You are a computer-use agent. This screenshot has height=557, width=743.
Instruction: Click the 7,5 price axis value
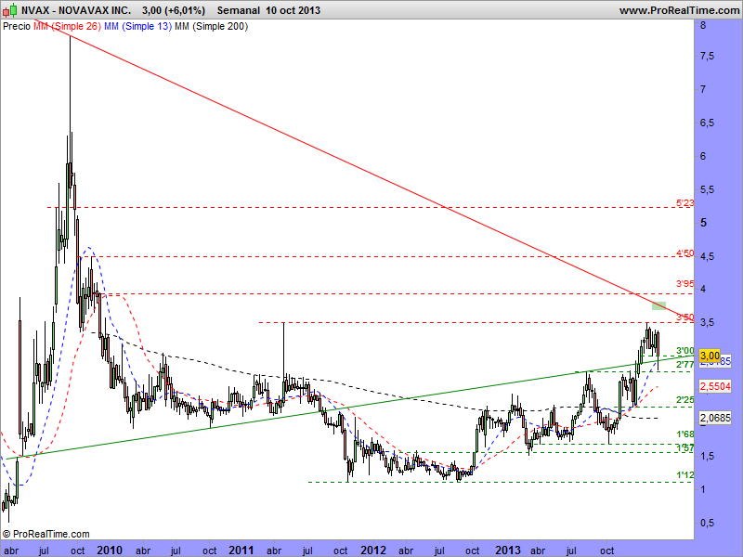[x=707, y=57]
